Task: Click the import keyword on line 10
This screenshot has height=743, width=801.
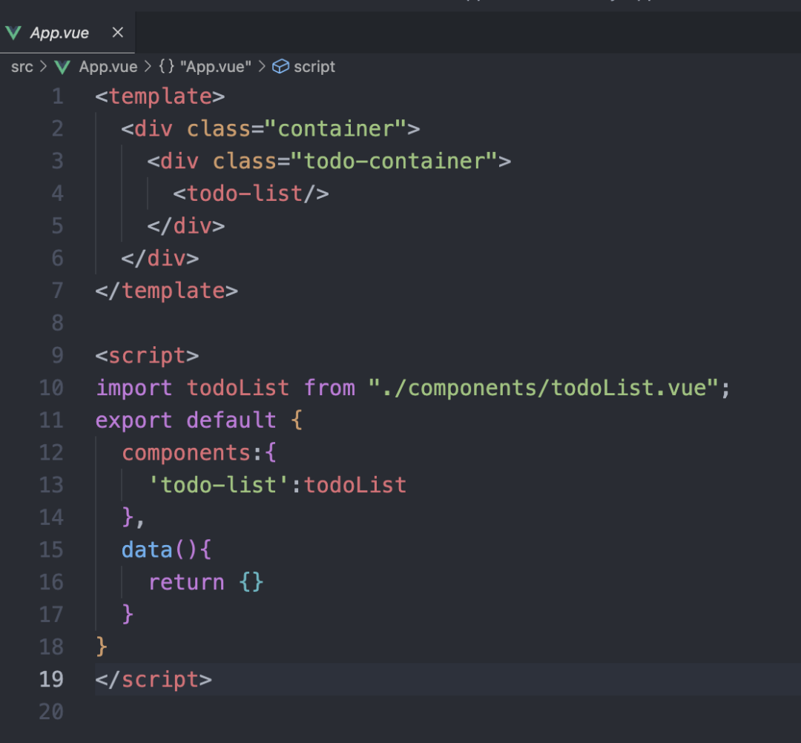Action: [133, 388]
